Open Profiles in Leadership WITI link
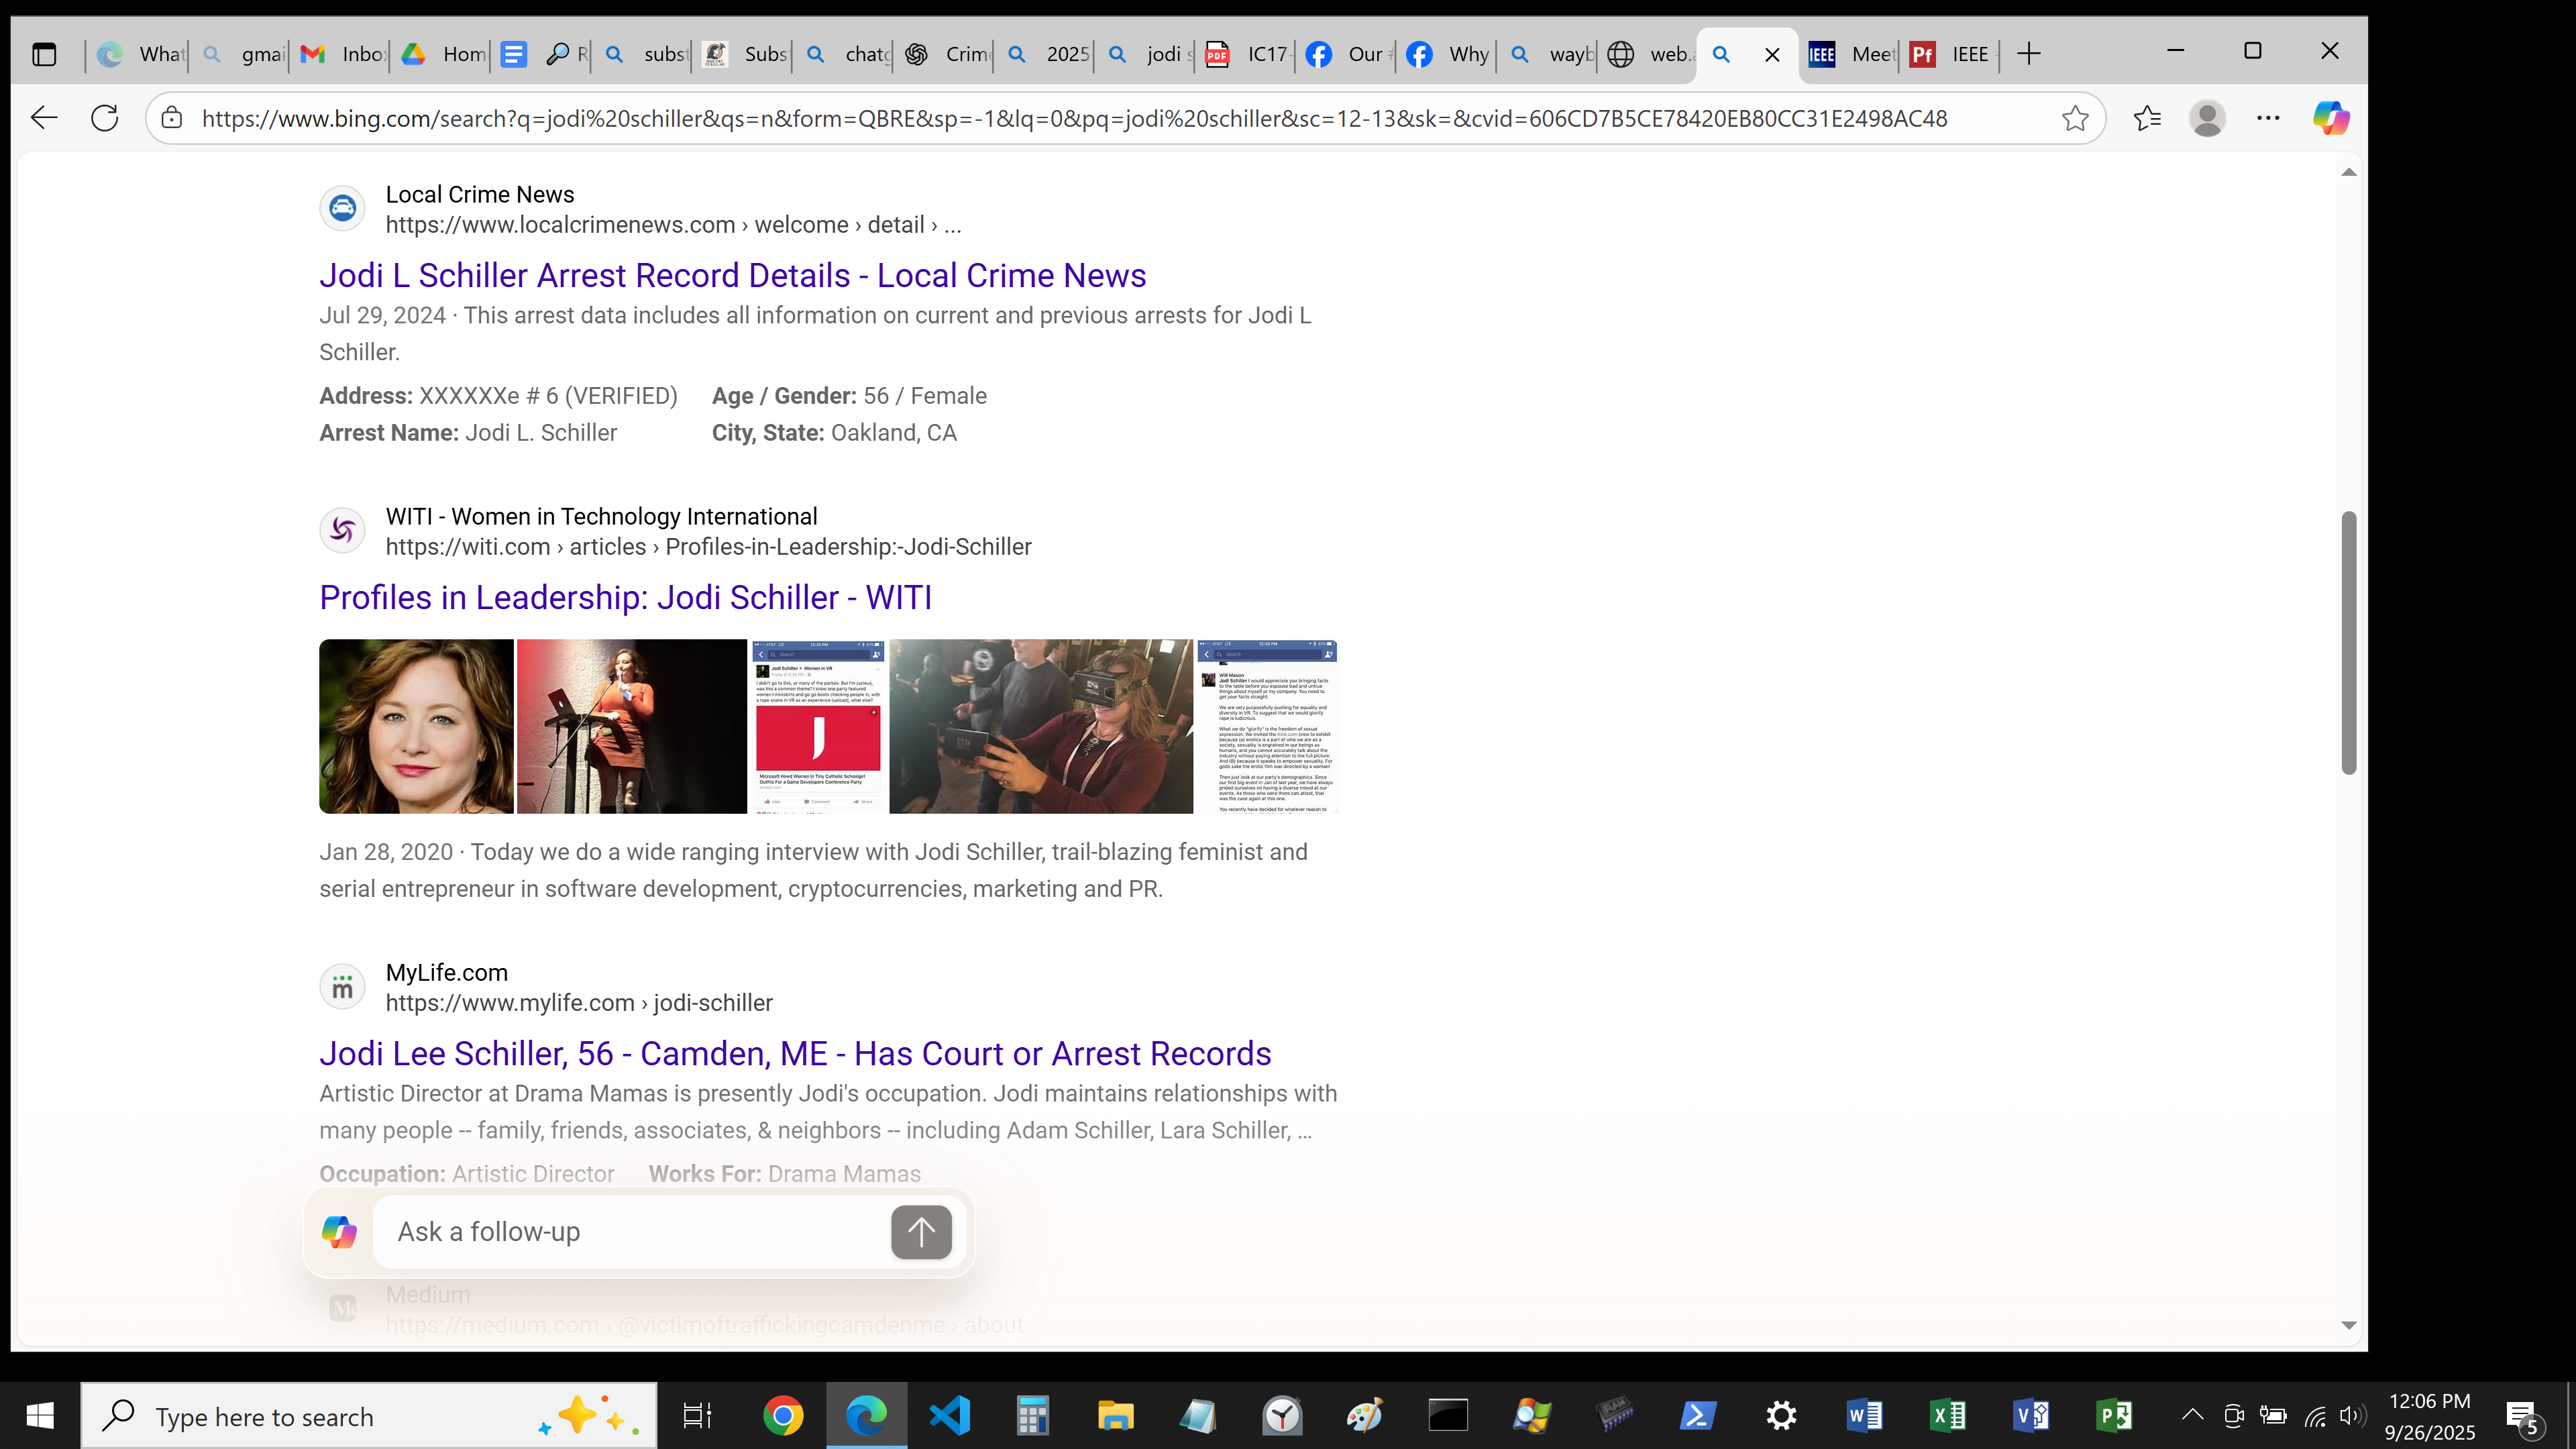This screenshot has height=1449, width=2576. (x=625, y=597)
